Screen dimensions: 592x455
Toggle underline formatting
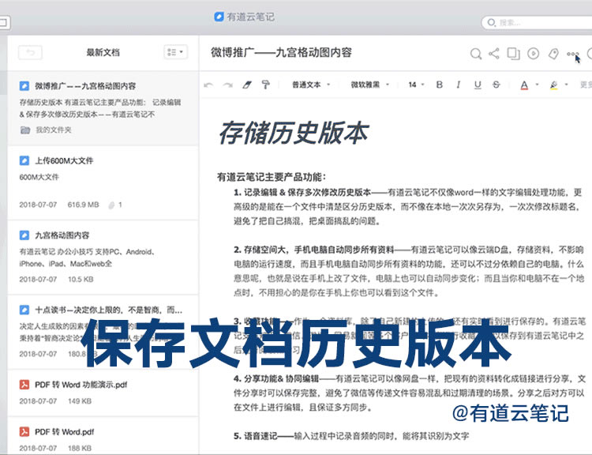coord(478,85)
